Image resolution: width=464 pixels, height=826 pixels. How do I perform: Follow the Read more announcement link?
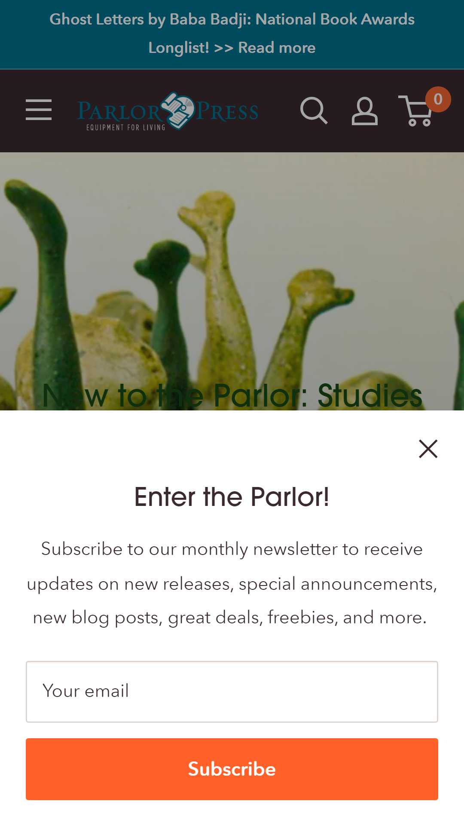point(277,48)
